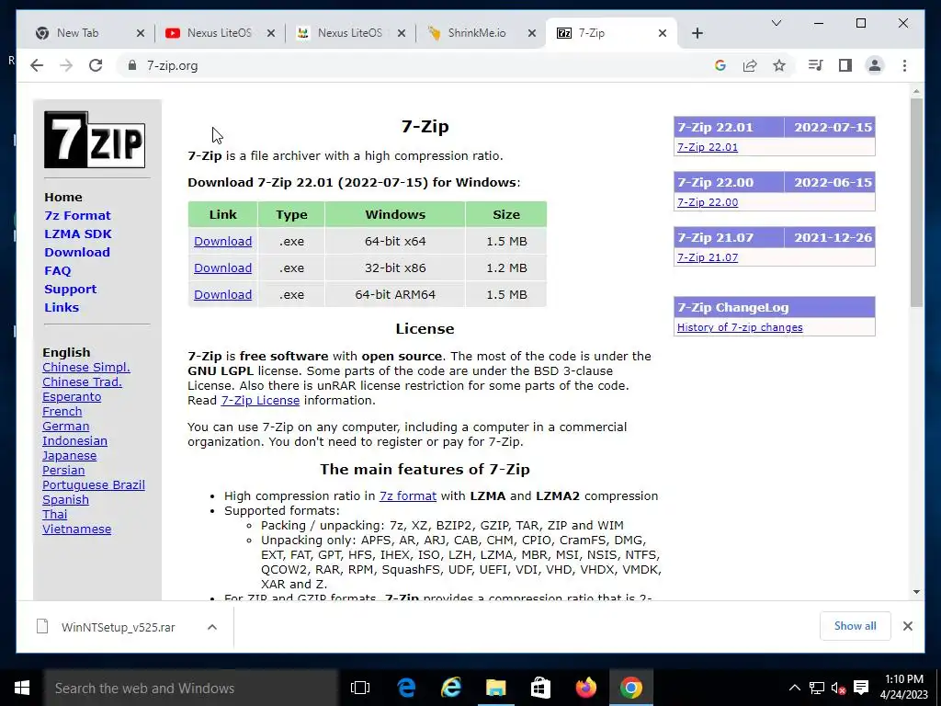The image size is (941, 706).
Task: Close the ShrinkMe.io tab
Action: [x=532, y=33]
